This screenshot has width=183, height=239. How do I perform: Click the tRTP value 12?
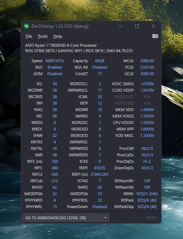(100, 103)
